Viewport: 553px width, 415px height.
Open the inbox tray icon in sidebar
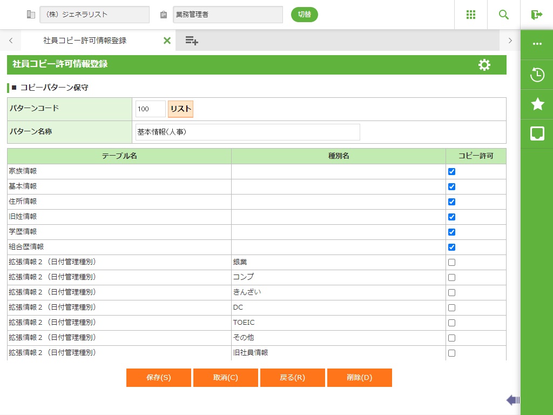(537, 133)
